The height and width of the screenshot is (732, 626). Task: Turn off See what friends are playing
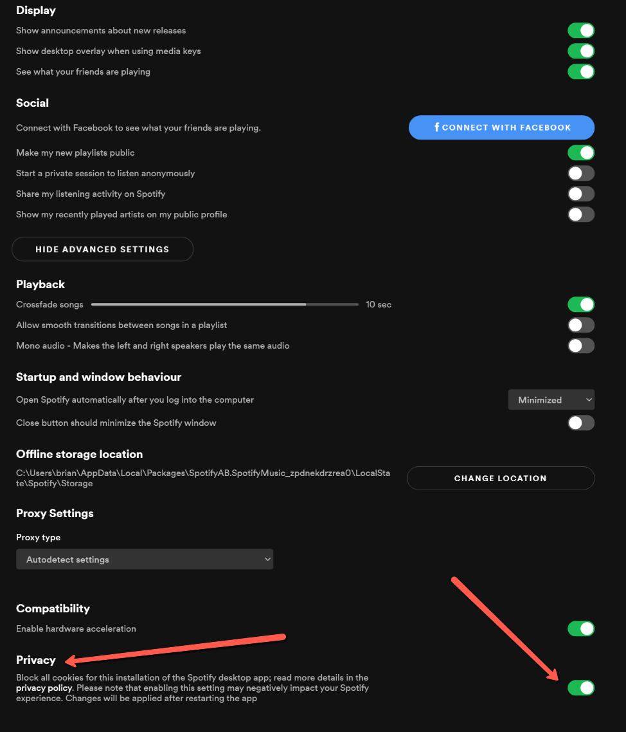tap(580, 71)
